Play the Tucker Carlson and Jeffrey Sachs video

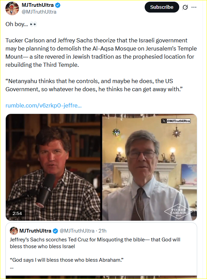click(x=101, y=167)
